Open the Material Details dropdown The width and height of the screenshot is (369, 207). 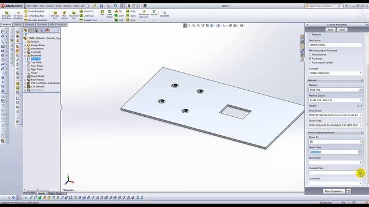pos(360,100)
